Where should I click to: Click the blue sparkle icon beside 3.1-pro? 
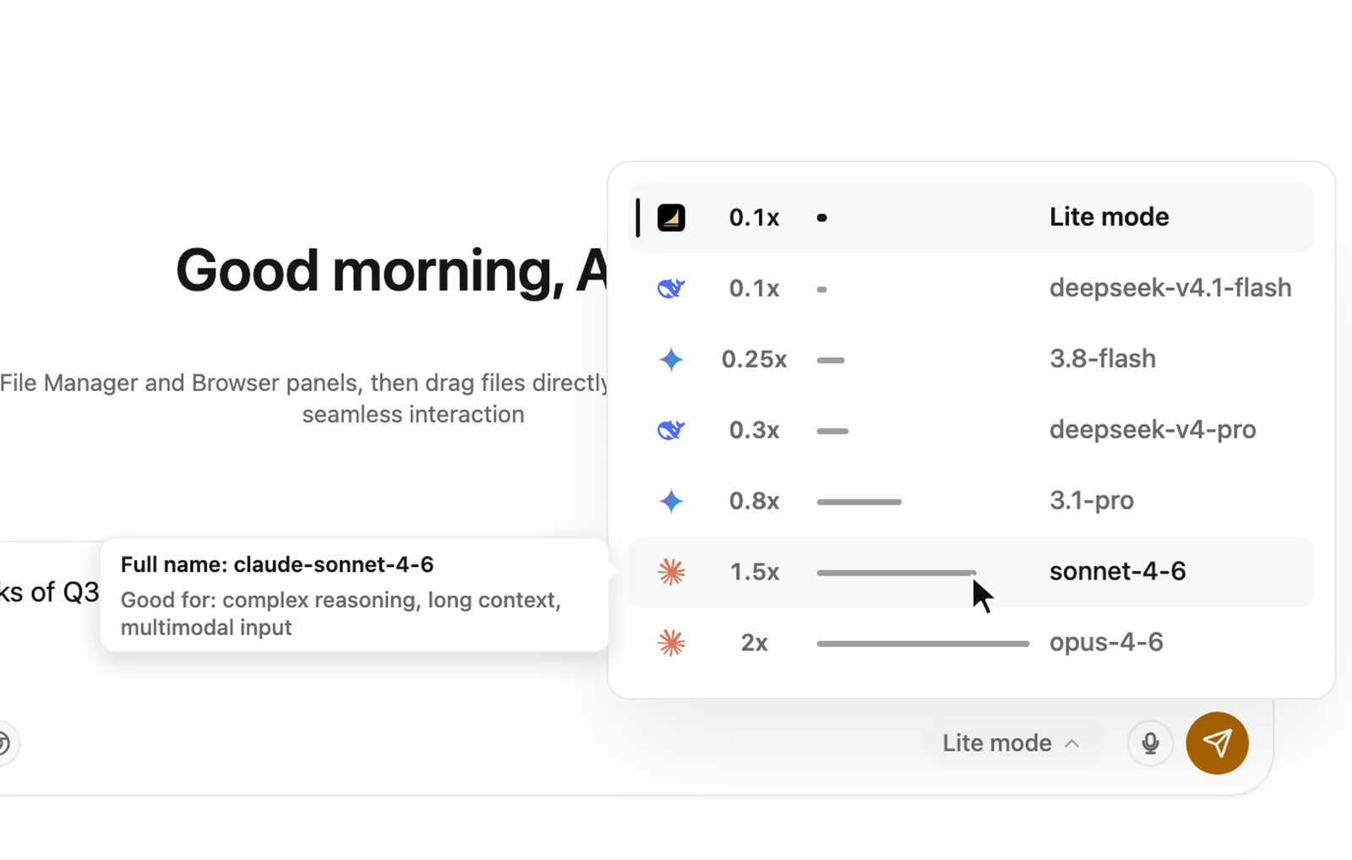pos(671,502)
